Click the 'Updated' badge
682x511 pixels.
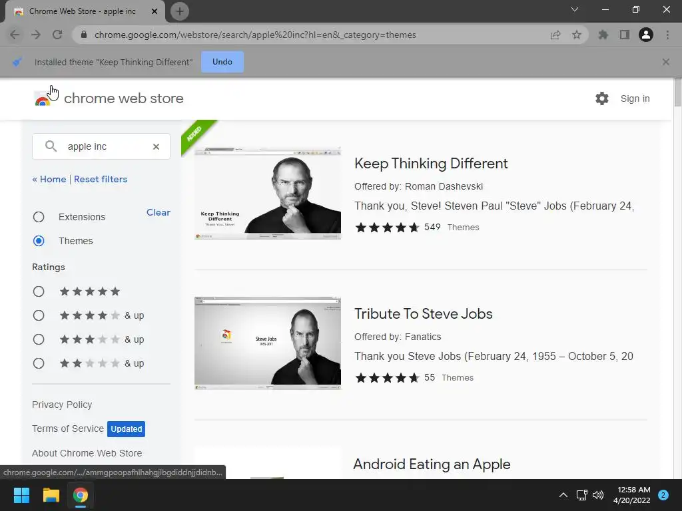[x=126, y=429]
